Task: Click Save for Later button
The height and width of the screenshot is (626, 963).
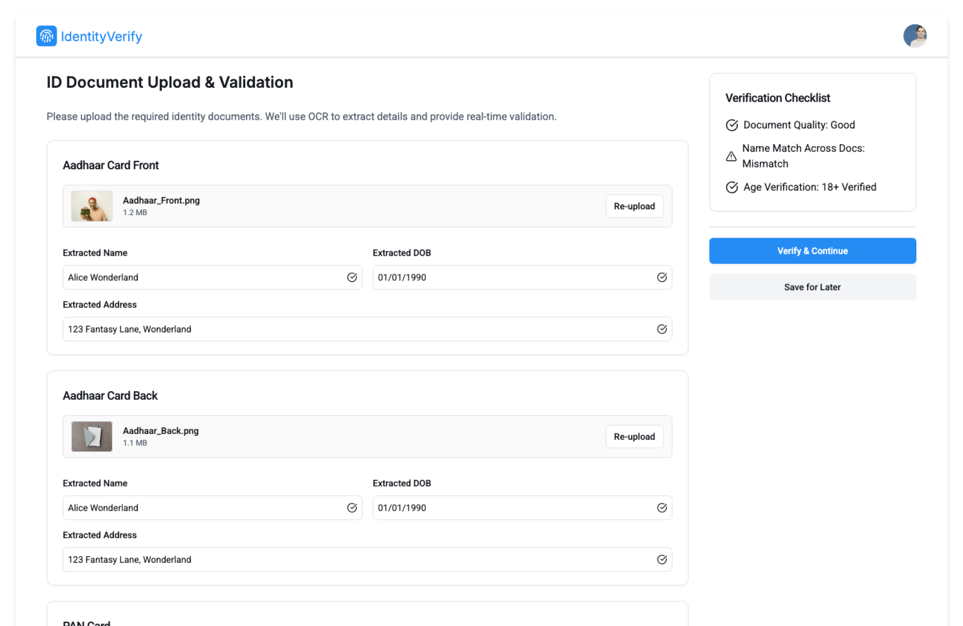Action: click(x=812, y=287)
